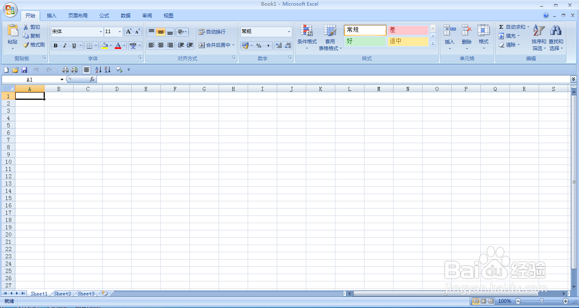Viewport: 579px width, 308px height.
Task: Increase font size with large A icon
Action: (128, 32)
